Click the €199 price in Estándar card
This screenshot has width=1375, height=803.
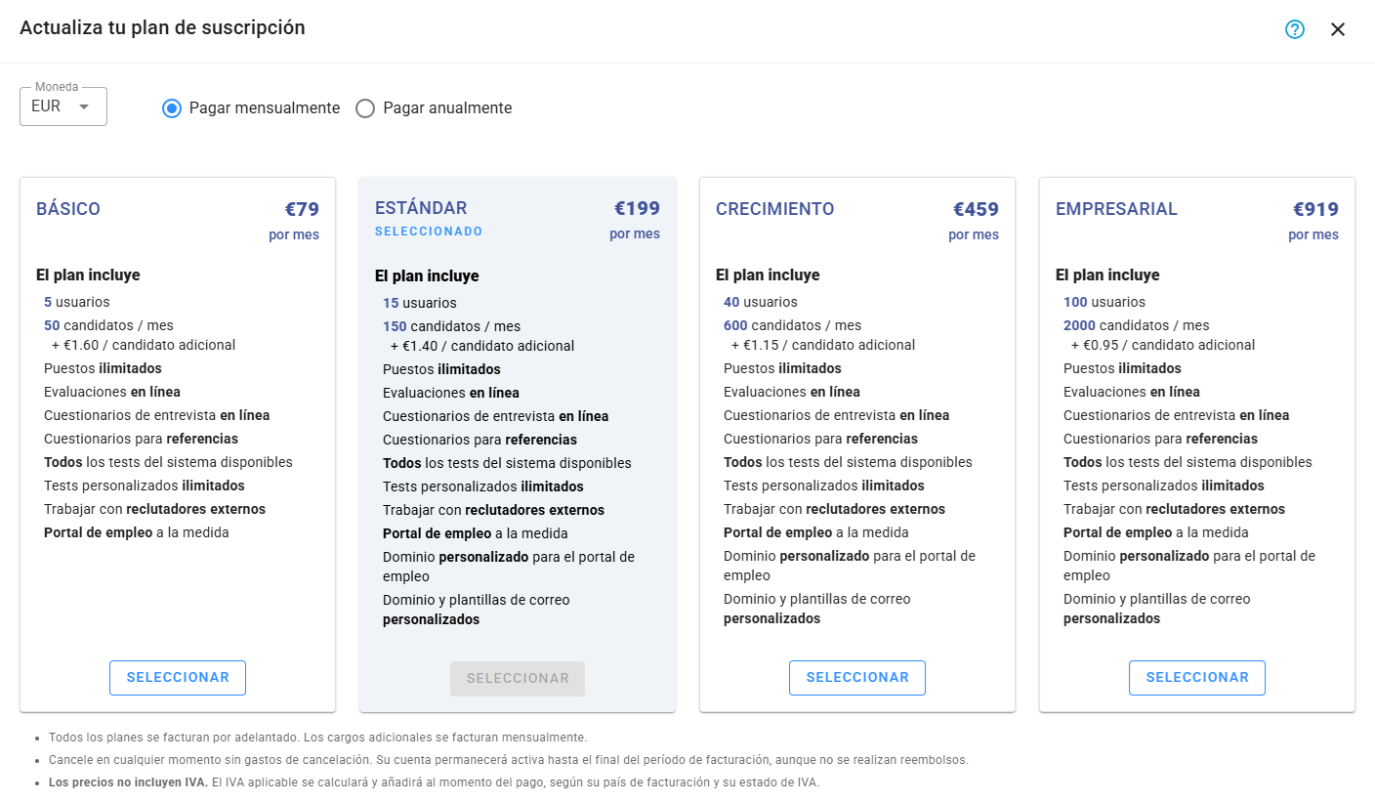[x=637, y=208]
